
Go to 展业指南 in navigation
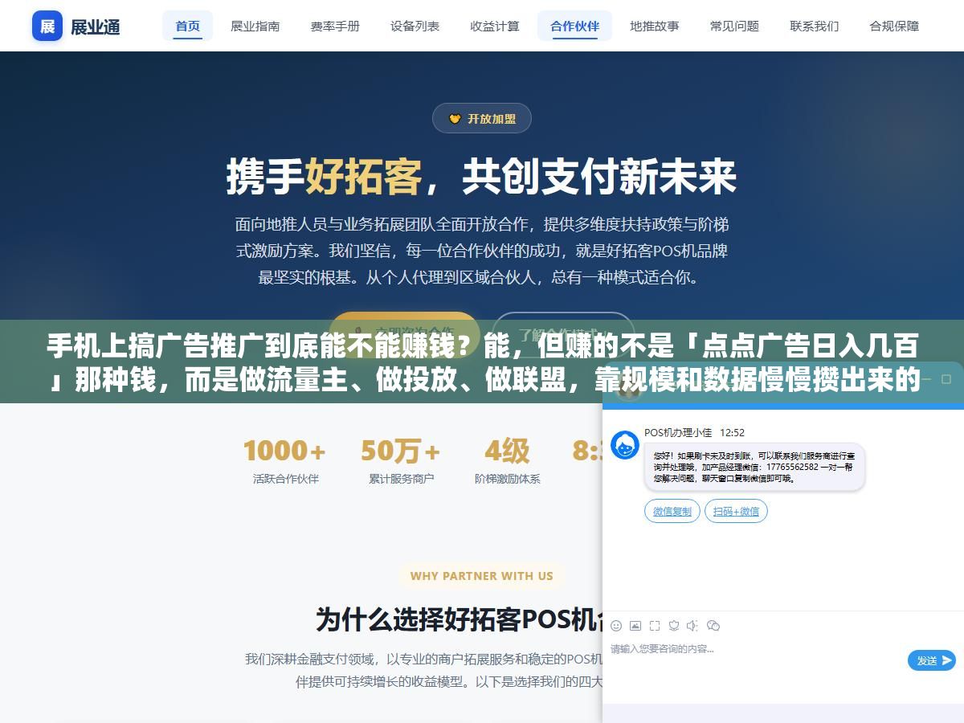pyautogui.click(x=255, y=26)
